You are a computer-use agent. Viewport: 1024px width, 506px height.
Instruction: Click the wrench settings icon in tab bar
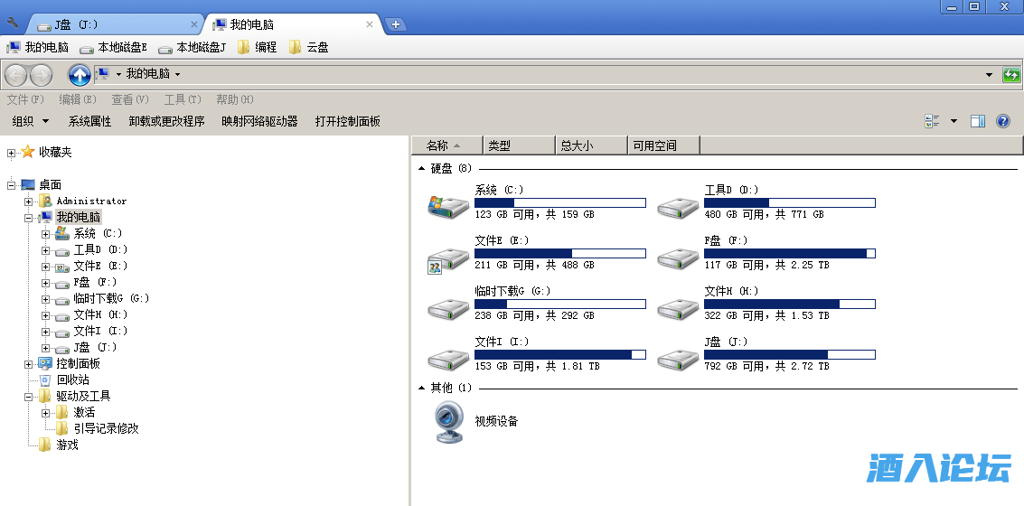point(13,23)
